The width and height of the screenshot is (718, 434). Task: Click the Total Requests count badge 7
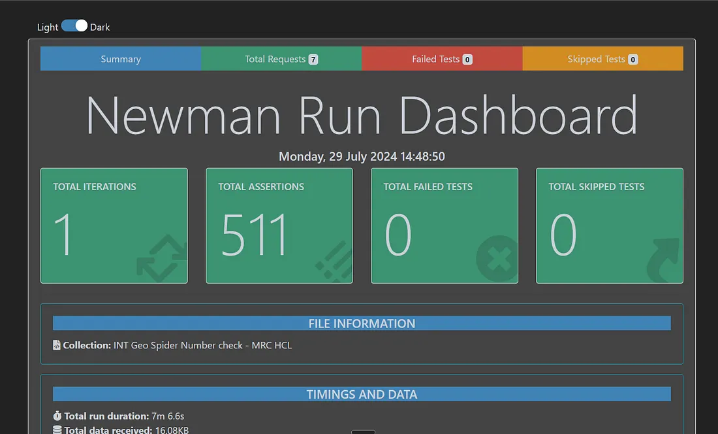click(x=313, y=59)
